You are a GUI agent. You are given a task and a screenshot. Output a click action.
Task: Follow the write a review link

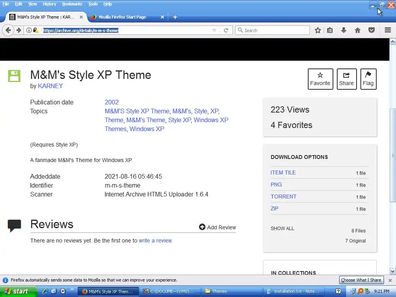point(155,241)
